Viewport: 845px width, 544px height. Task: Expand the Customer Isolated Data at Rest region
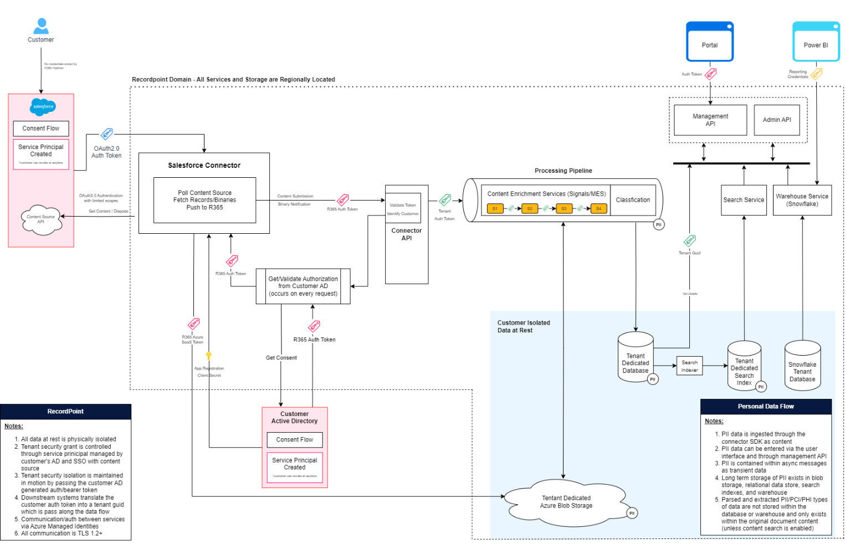524,326
